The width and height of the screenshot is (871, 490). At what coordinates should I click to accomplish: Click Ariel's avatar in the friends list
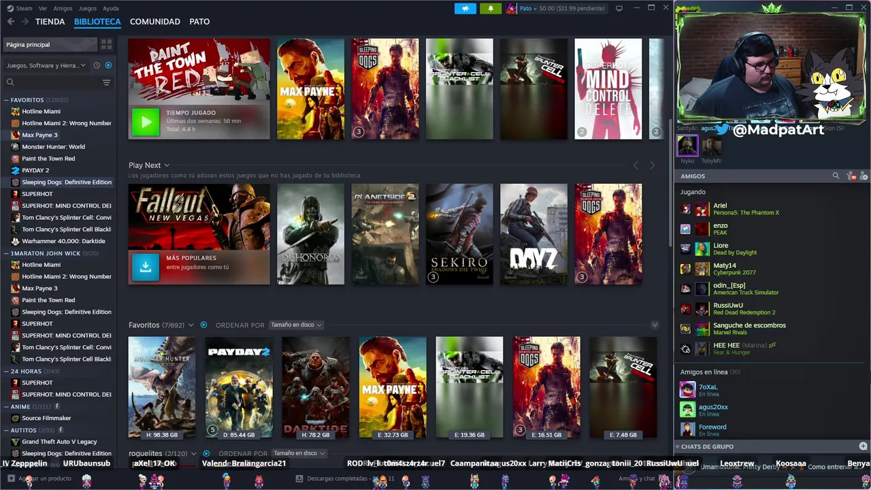[702, 209]
